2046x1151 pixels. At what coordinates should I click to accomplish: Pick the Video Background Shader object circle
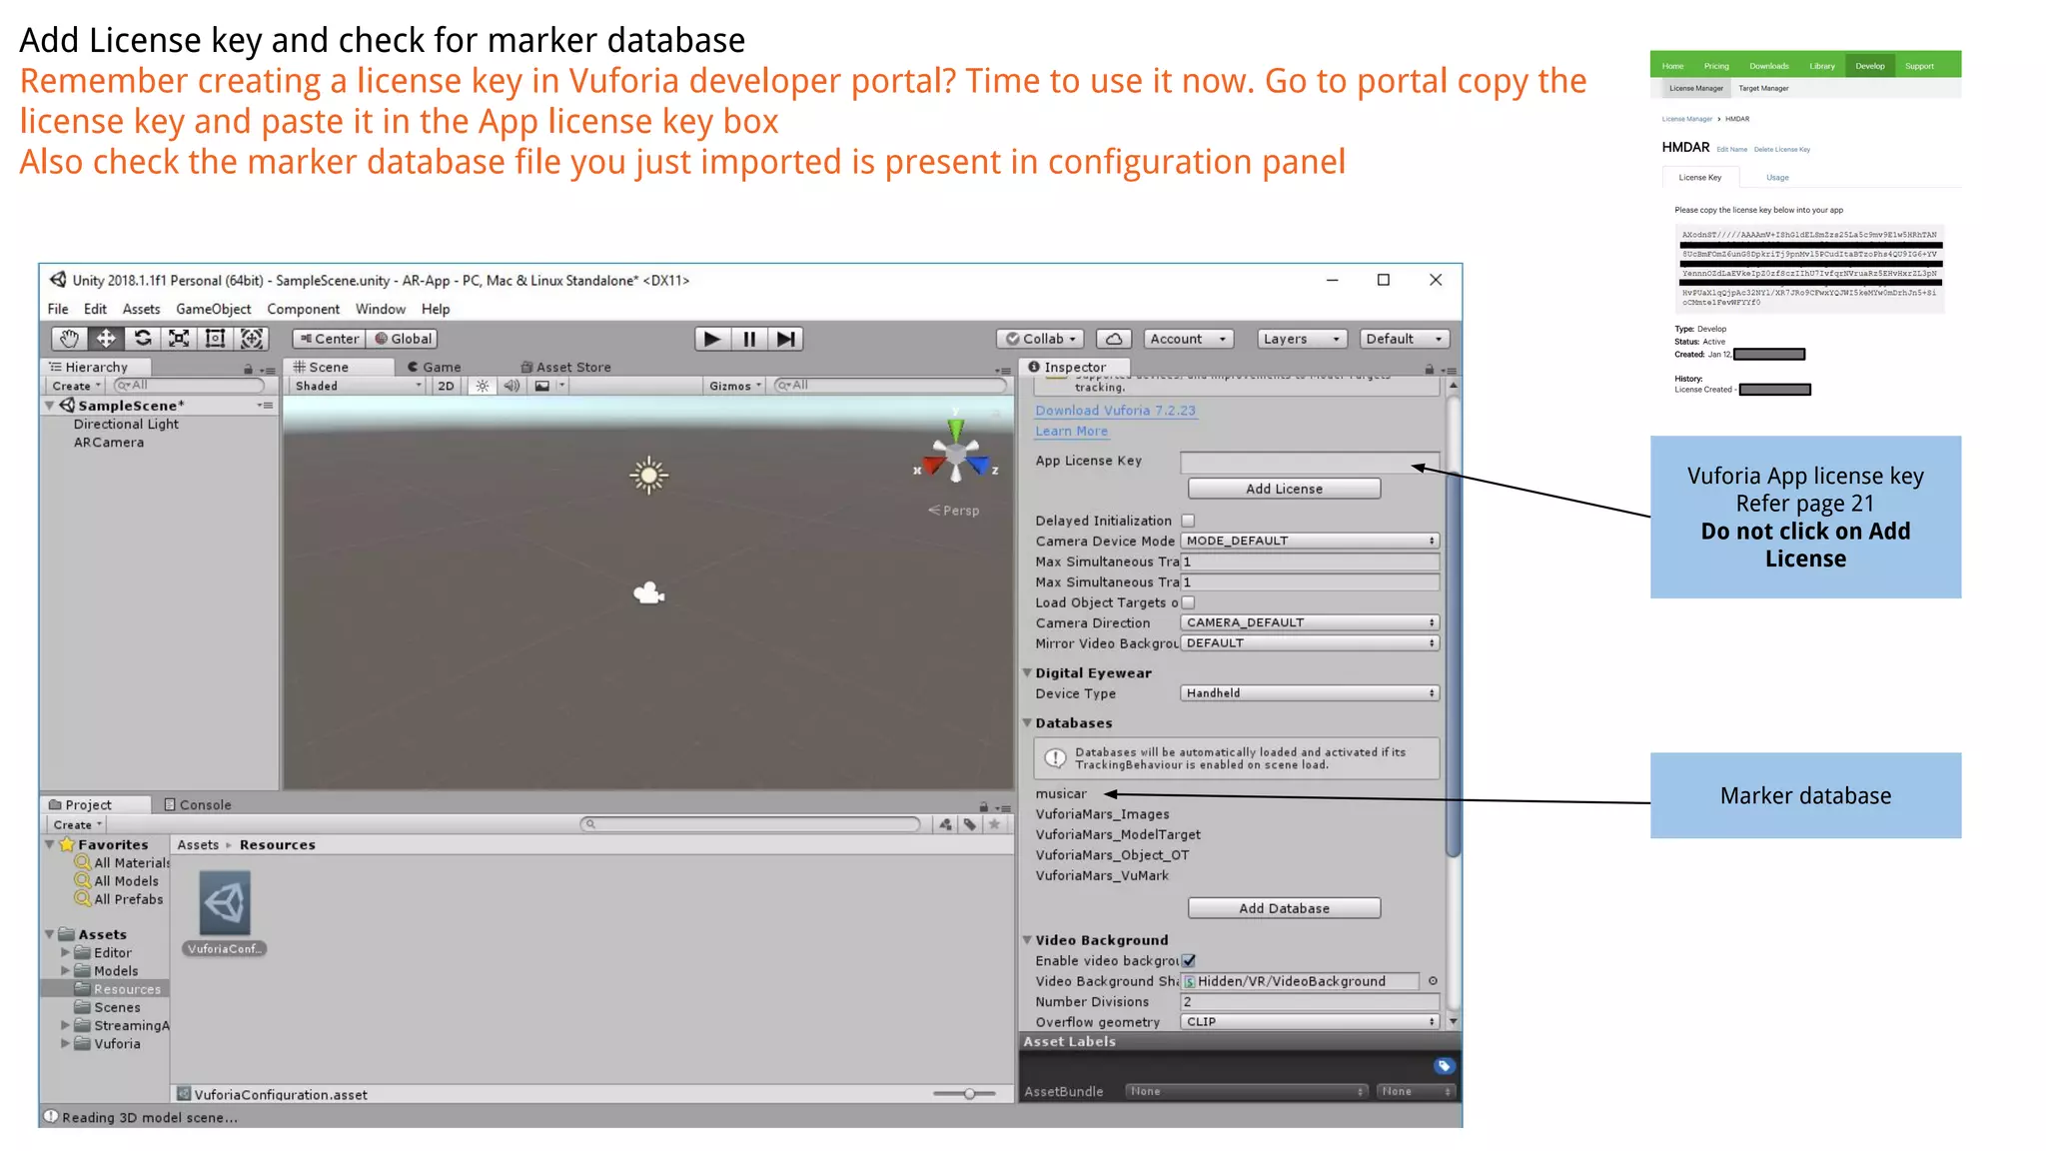point(1433,981)
